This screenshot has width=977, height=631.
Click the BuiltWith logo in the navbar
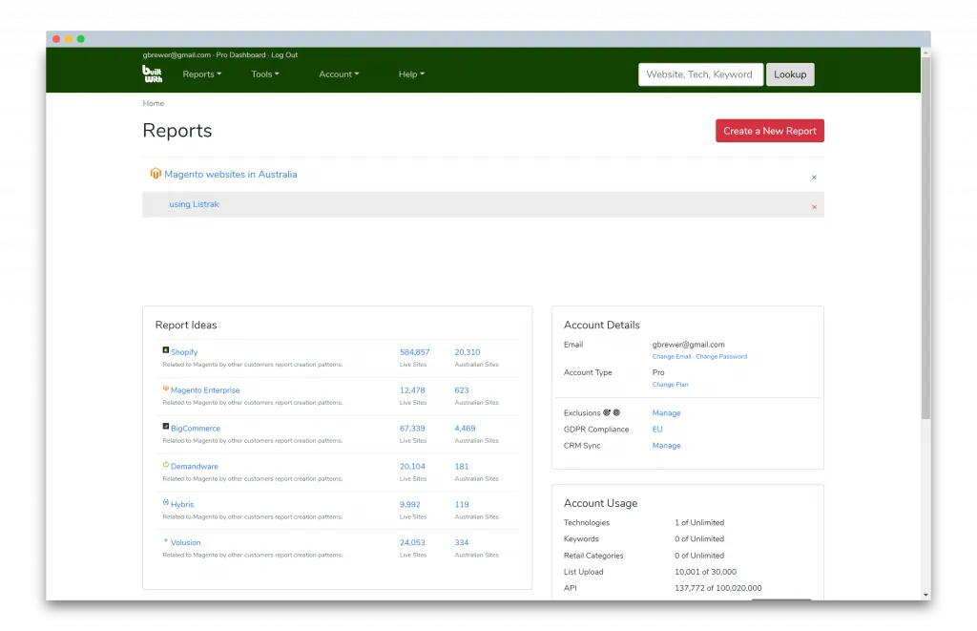153,74
